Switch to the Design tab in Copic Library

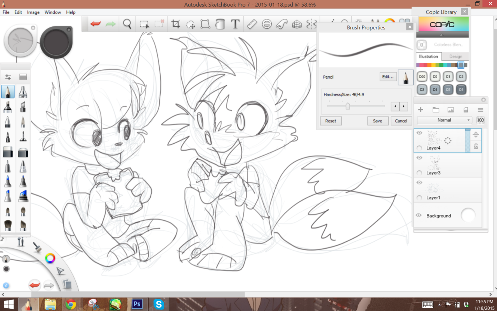pos(455,57)
